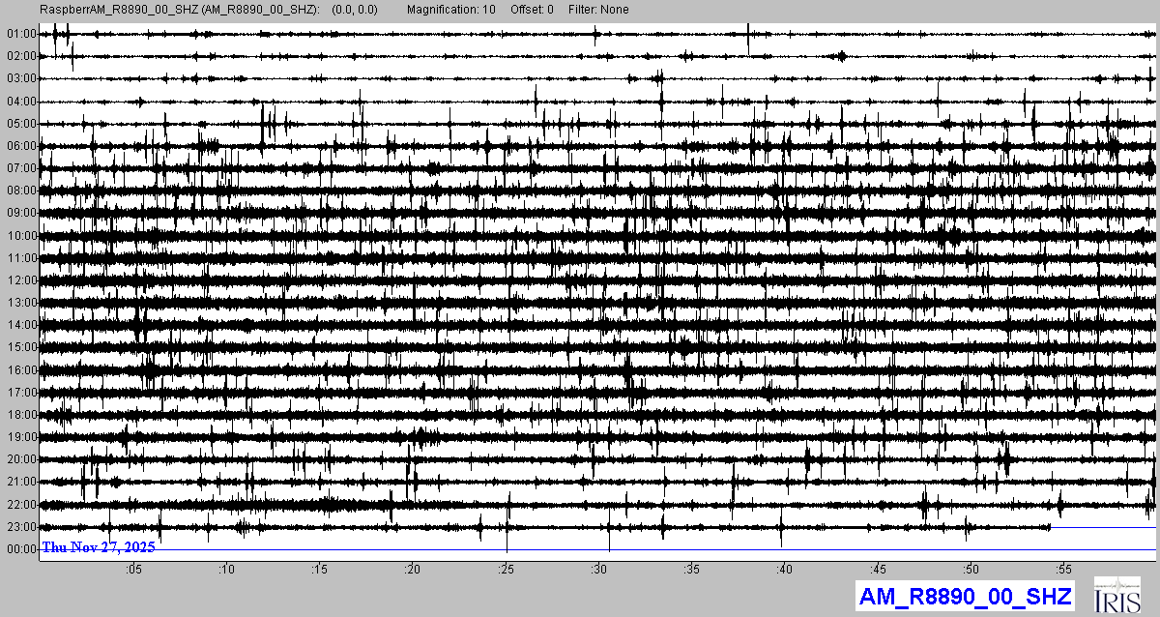1160x617 pixels.
Task: Click the 23:00 hour row label
Action: [21, 527]
